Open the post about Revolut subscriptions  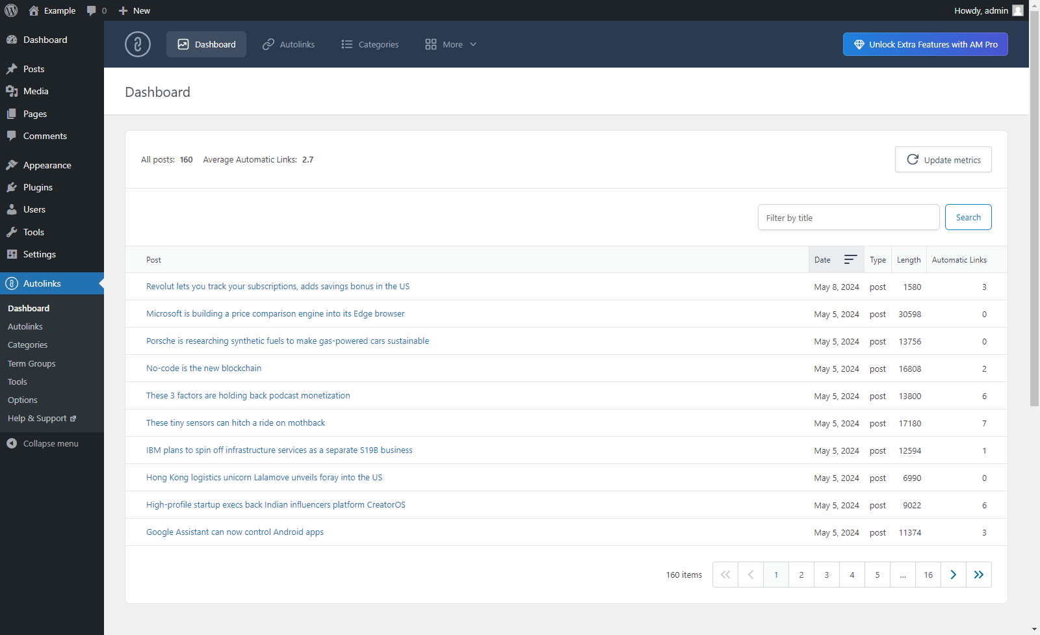[x=278, y=286]
